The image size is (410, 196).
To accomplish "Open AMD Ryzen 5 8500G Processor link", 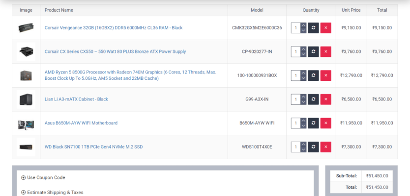I will (130, 75).
